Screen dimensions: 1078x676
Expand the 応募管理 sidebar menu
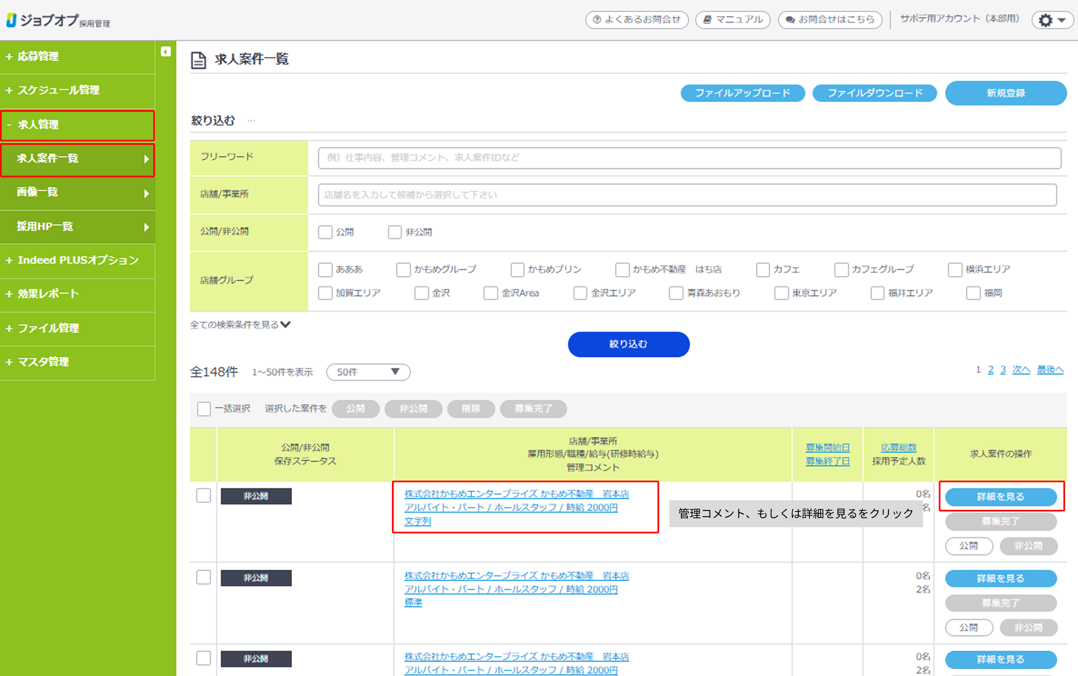(38, 56)
